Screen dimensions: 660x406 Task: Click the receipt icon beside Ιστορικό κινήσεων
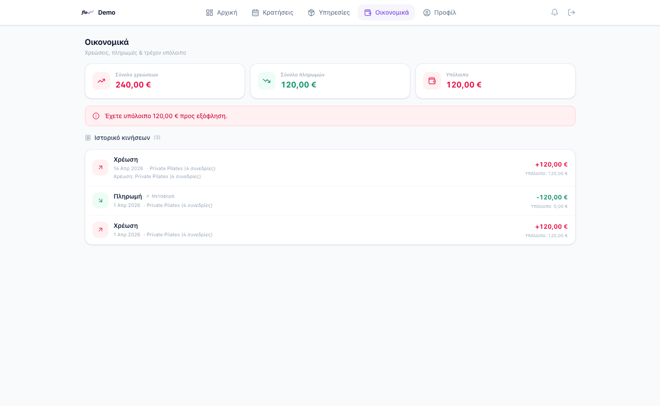(88, 138)
